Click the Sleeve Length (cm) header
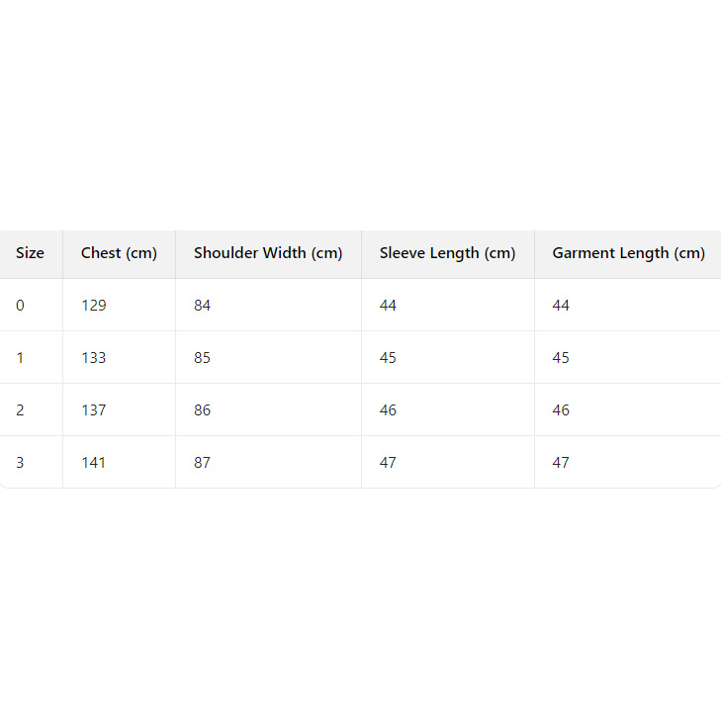Screen dimensions: 721x721 (447, 253)
